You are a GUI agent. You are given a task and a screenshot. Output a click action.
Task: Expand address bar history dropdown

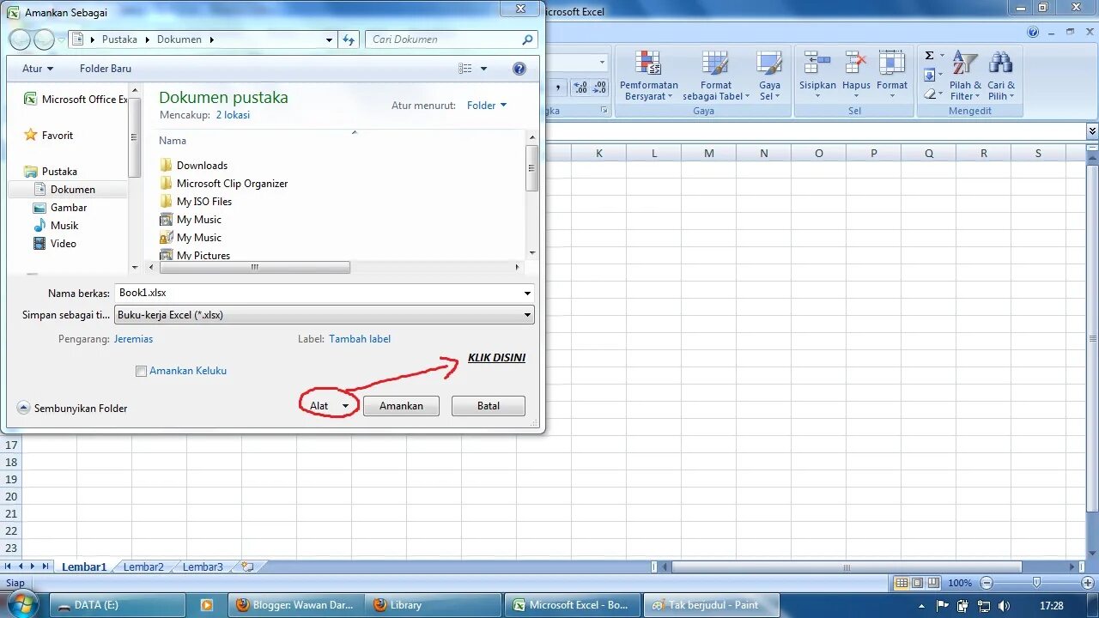click(330, 39)
